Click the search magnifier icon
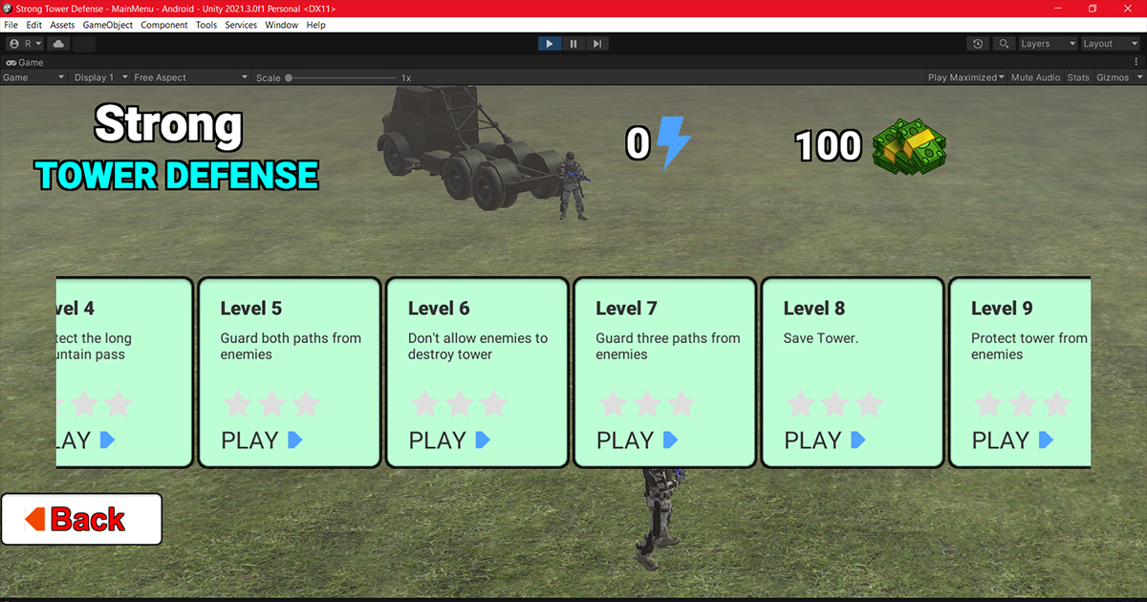The image size is (1147, 602). pos(1004,44)
